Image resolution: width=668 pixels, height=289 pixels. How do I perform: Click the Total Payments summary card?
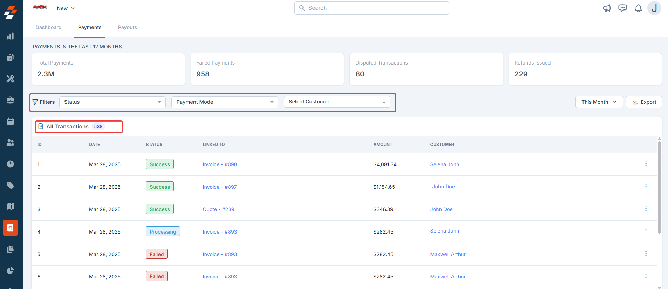[108, 69]
